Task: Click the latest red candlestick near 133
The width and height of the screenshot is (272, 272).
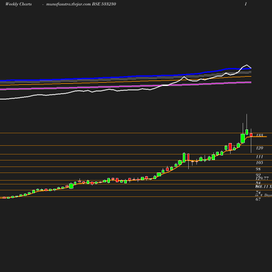Action: pyautogui.click(x=251, y=135)
